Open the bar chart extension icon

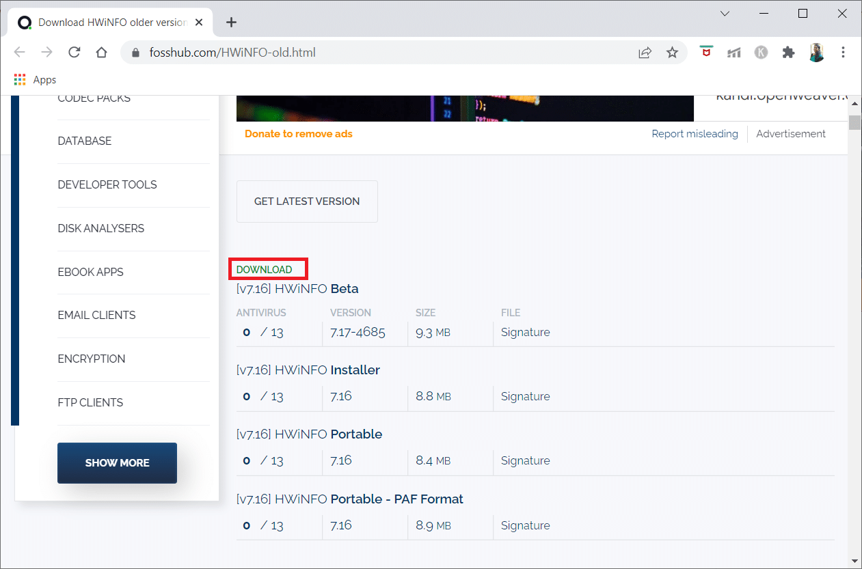tap(733, 53)
